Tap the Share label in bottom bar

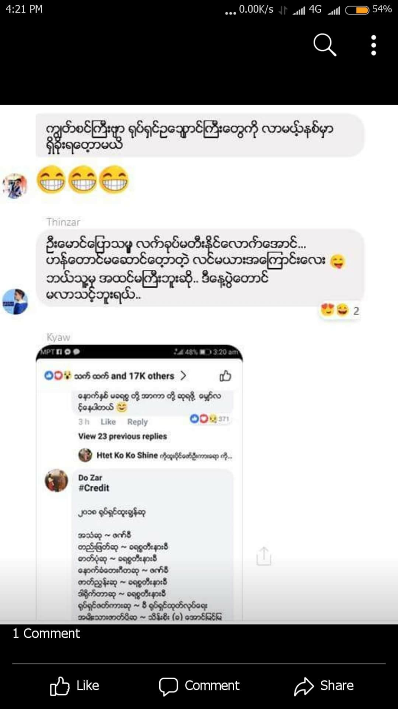click(x=337, y=686)
